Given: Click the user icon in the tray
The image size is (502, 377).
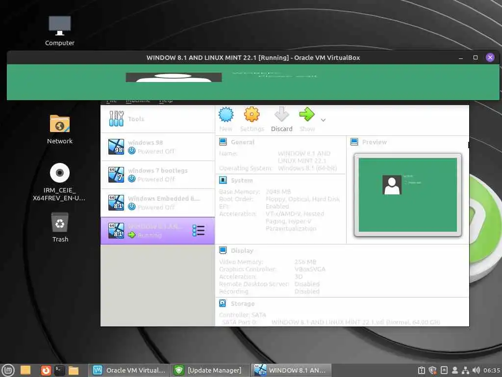Looking at the screenshot, I should point(454,370).
